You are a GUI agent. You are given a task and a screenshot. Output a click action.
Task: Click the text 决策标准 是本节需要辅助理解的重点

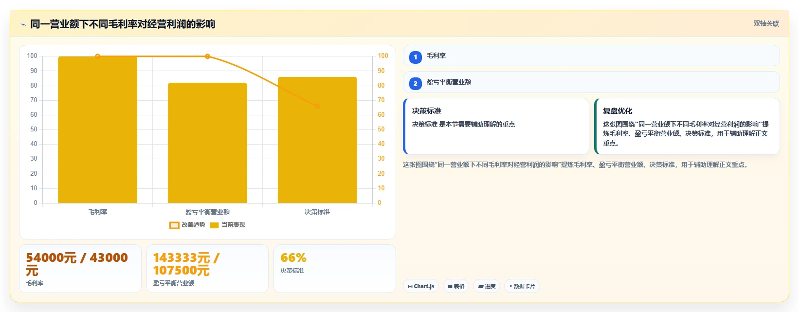[463, 124]
